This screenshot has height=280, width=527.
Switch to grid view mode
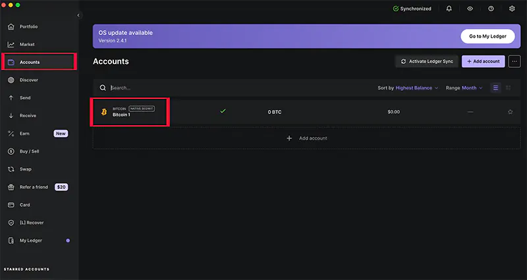(x=508, y=88)
